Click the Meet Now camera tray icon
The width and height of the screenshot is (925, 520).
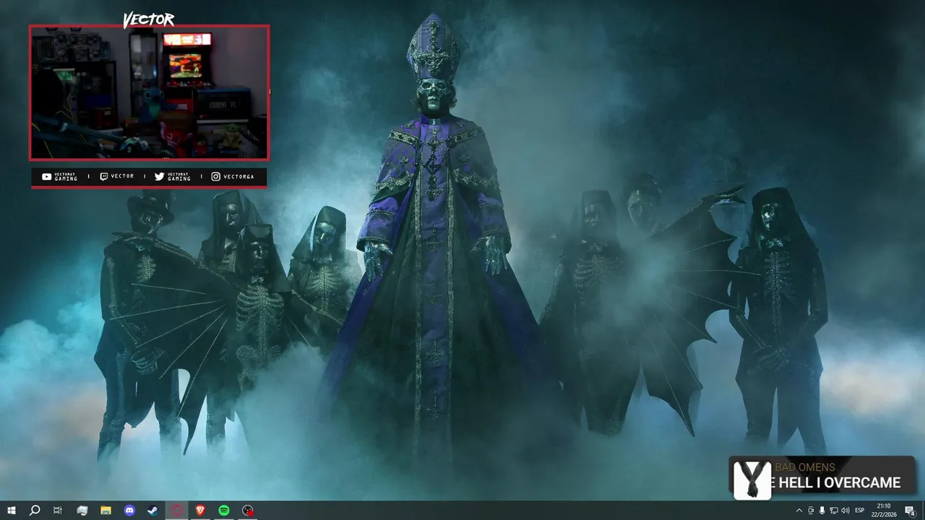coord(810,511)
